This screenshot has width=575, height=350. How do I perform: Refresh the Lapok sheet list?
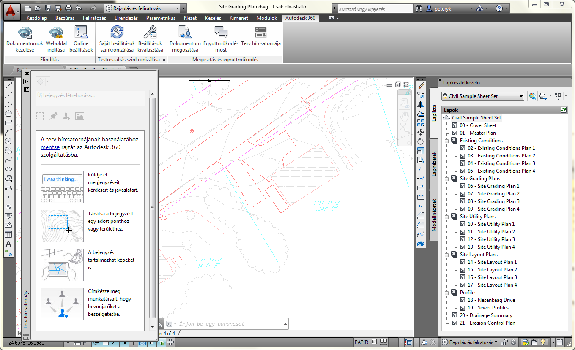563,110
